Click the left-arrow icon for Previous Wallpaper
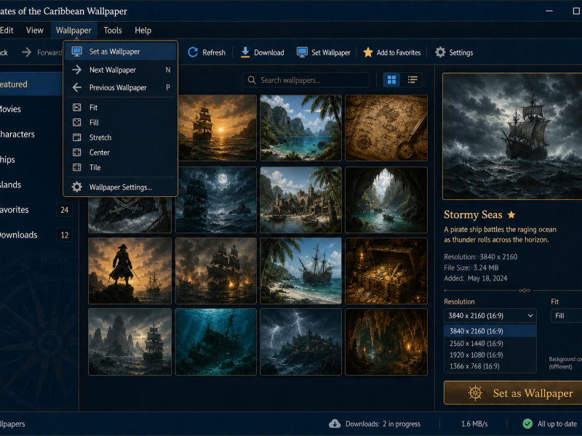 [x=77, y=87]
